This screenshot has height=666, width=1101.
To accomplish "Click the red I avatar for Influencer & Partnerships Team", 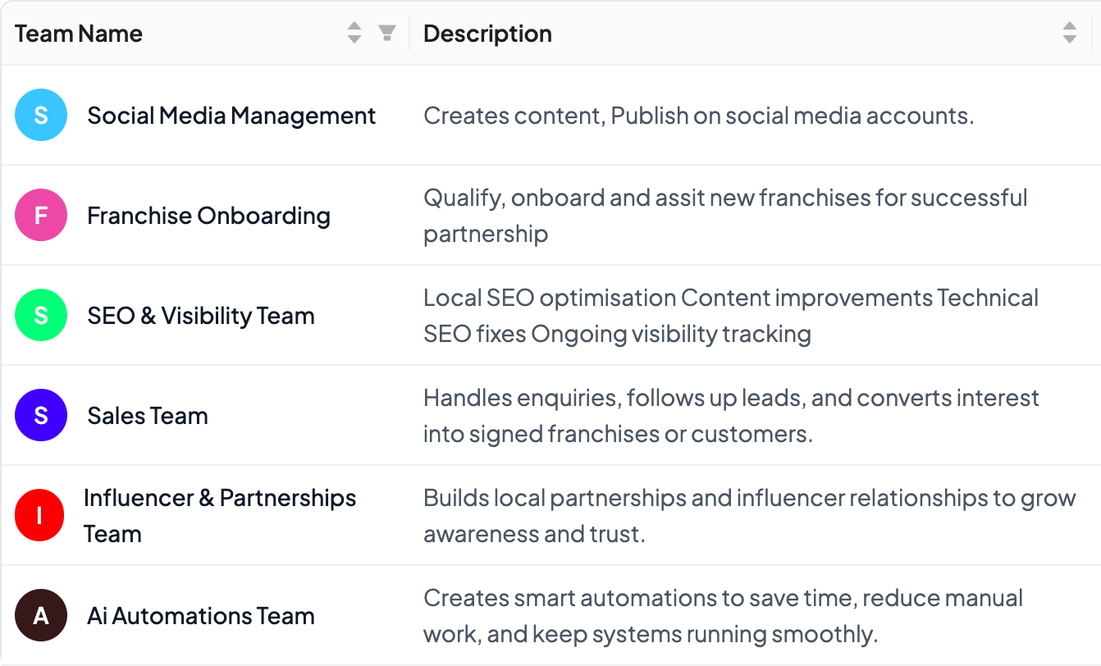I will [41, 515].
